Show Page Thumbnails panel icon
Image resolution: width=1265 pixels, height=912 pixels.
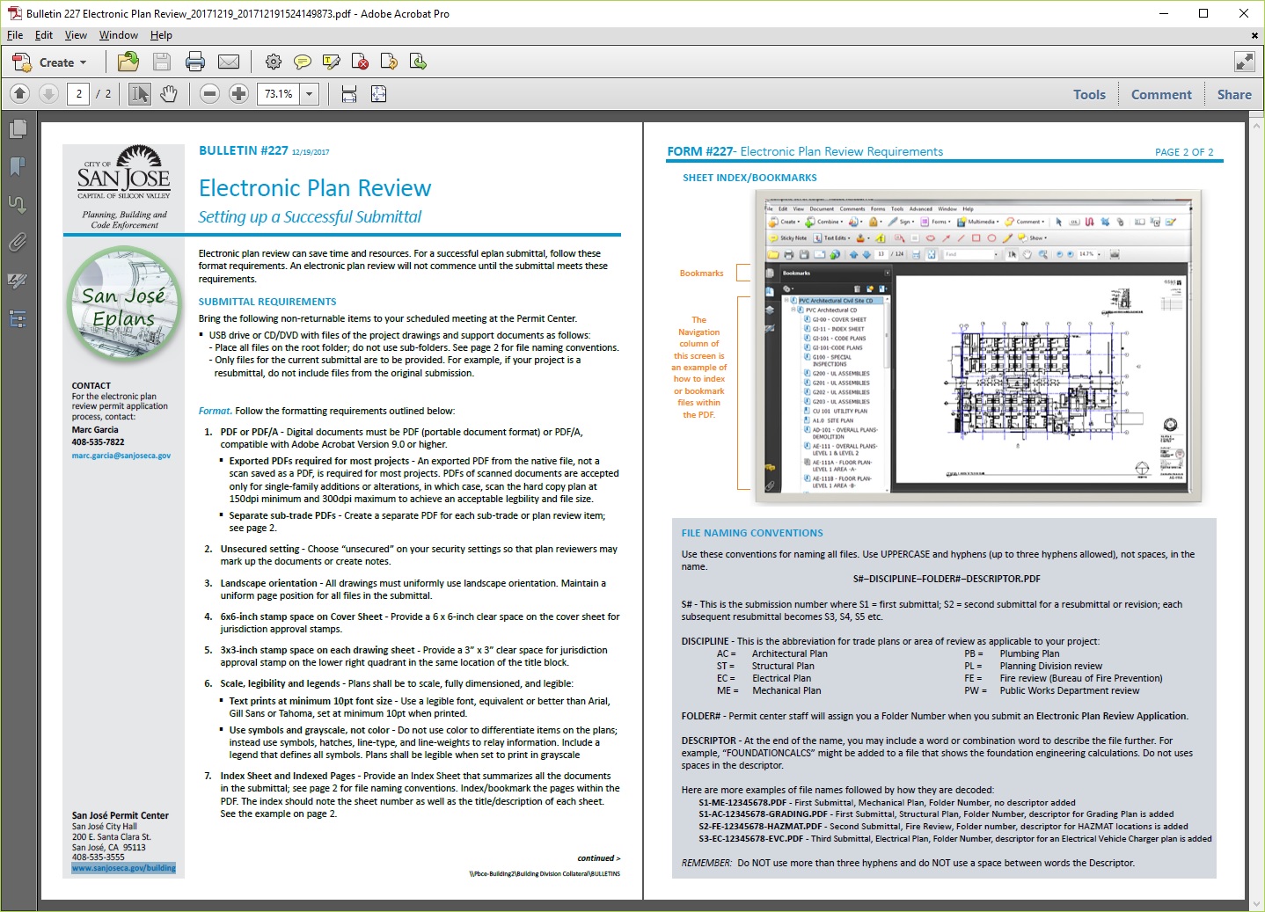pos(18,129)
